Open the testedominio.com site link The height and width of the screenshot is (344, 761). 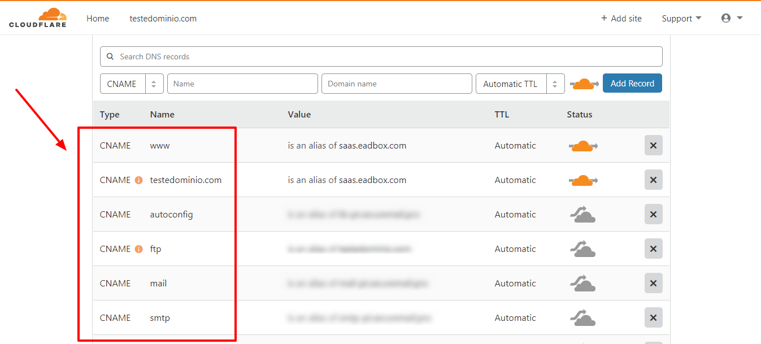(x=163, y=19)
